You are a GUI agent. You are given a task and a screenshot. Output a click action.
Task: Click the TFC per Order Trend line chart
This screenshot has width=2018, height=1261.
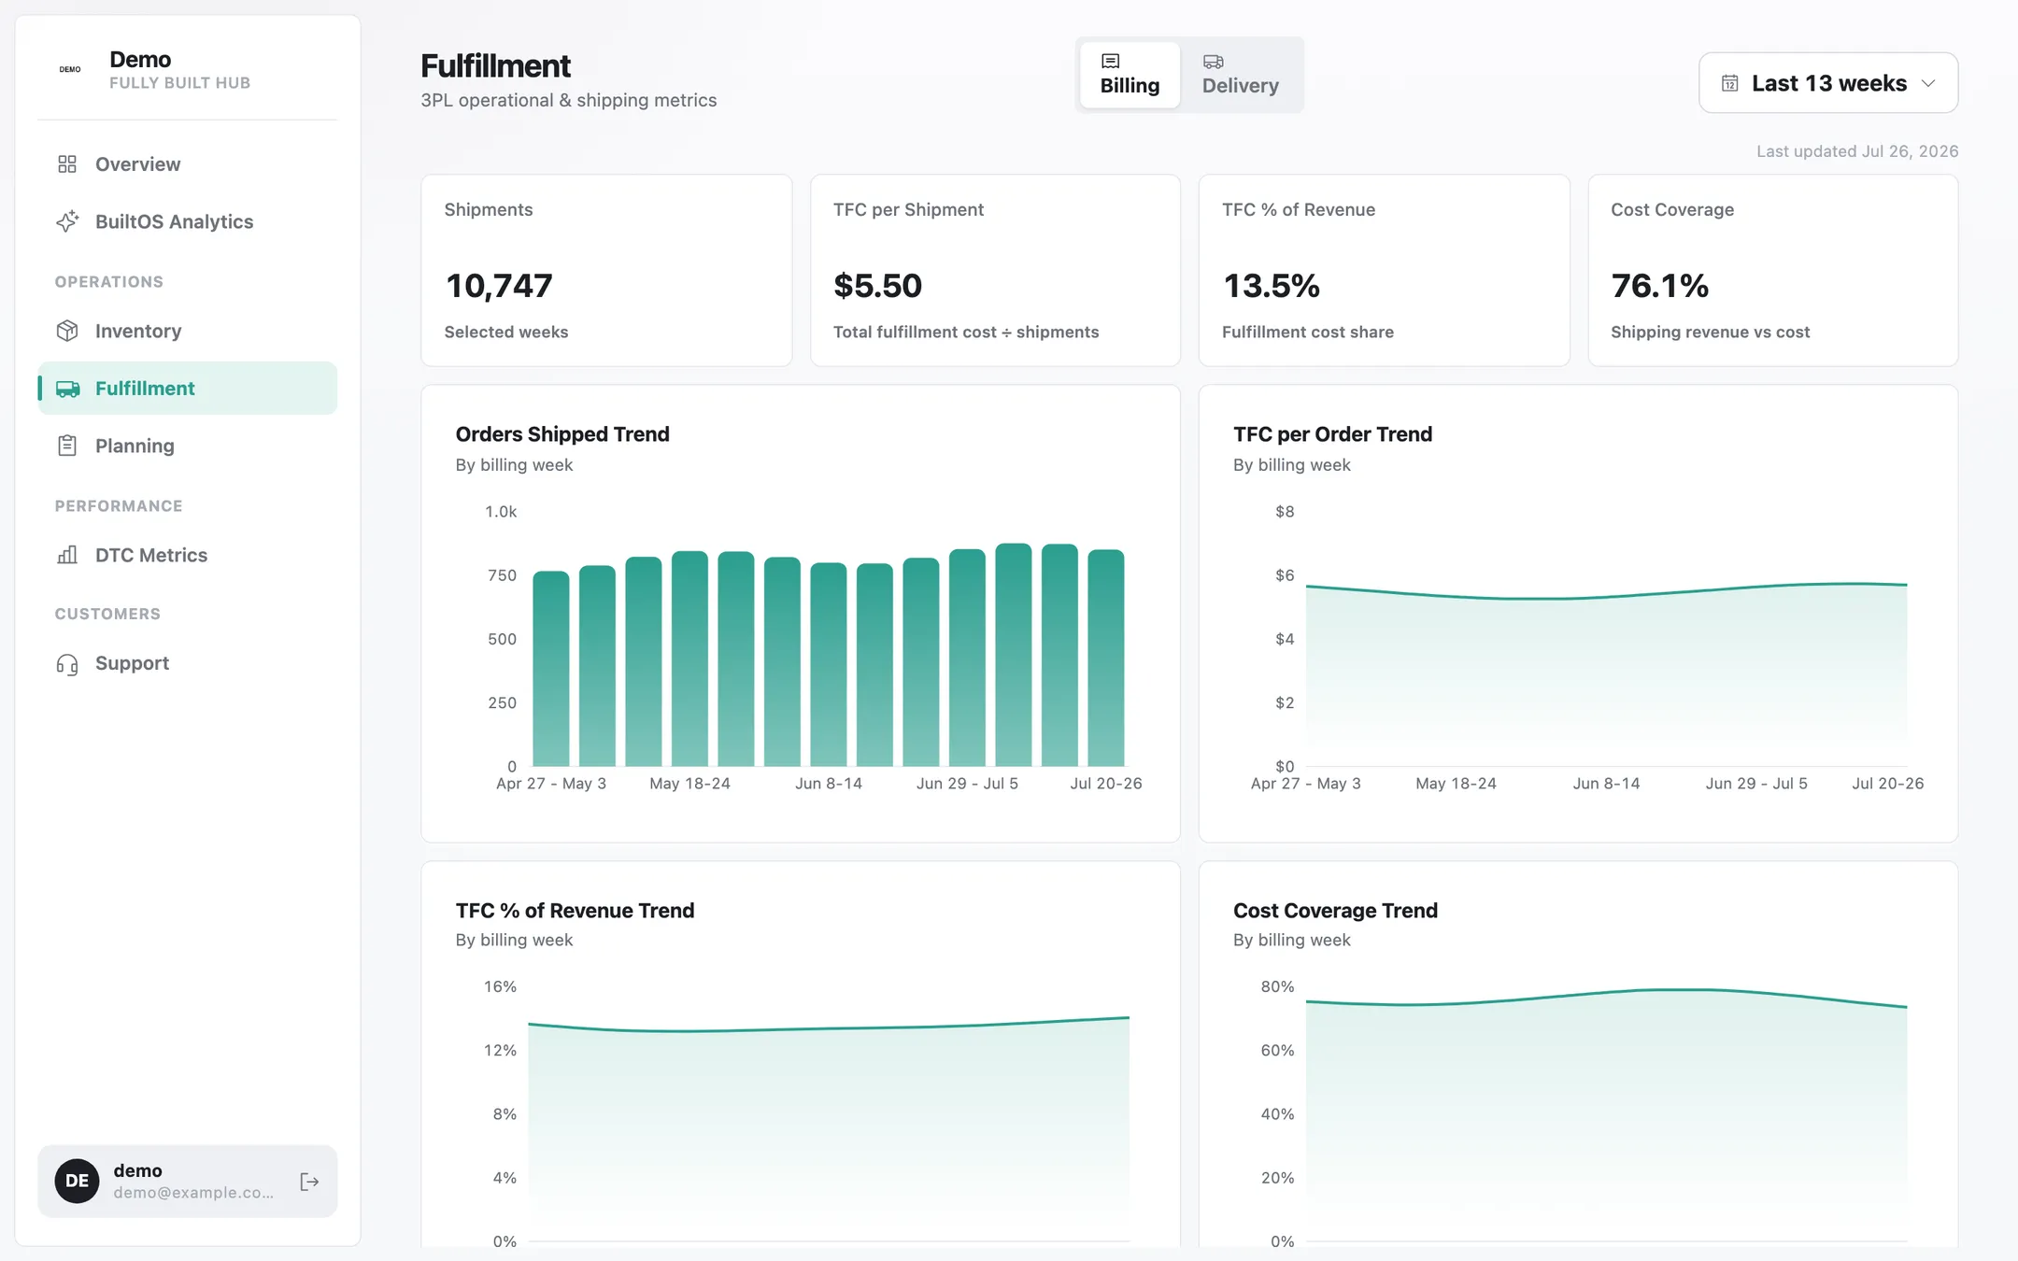[x=1606, y=675]
